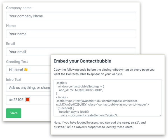Click the #e23105 hex color field
The height and width of the screenshot is (139, 168).
tap(29, 100)
